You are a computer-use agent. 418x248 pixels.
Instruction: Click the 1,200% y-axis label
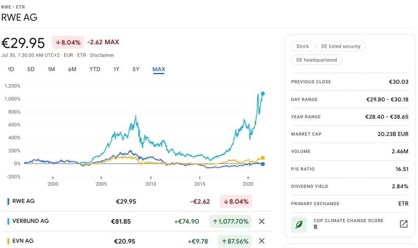(12, 86)
